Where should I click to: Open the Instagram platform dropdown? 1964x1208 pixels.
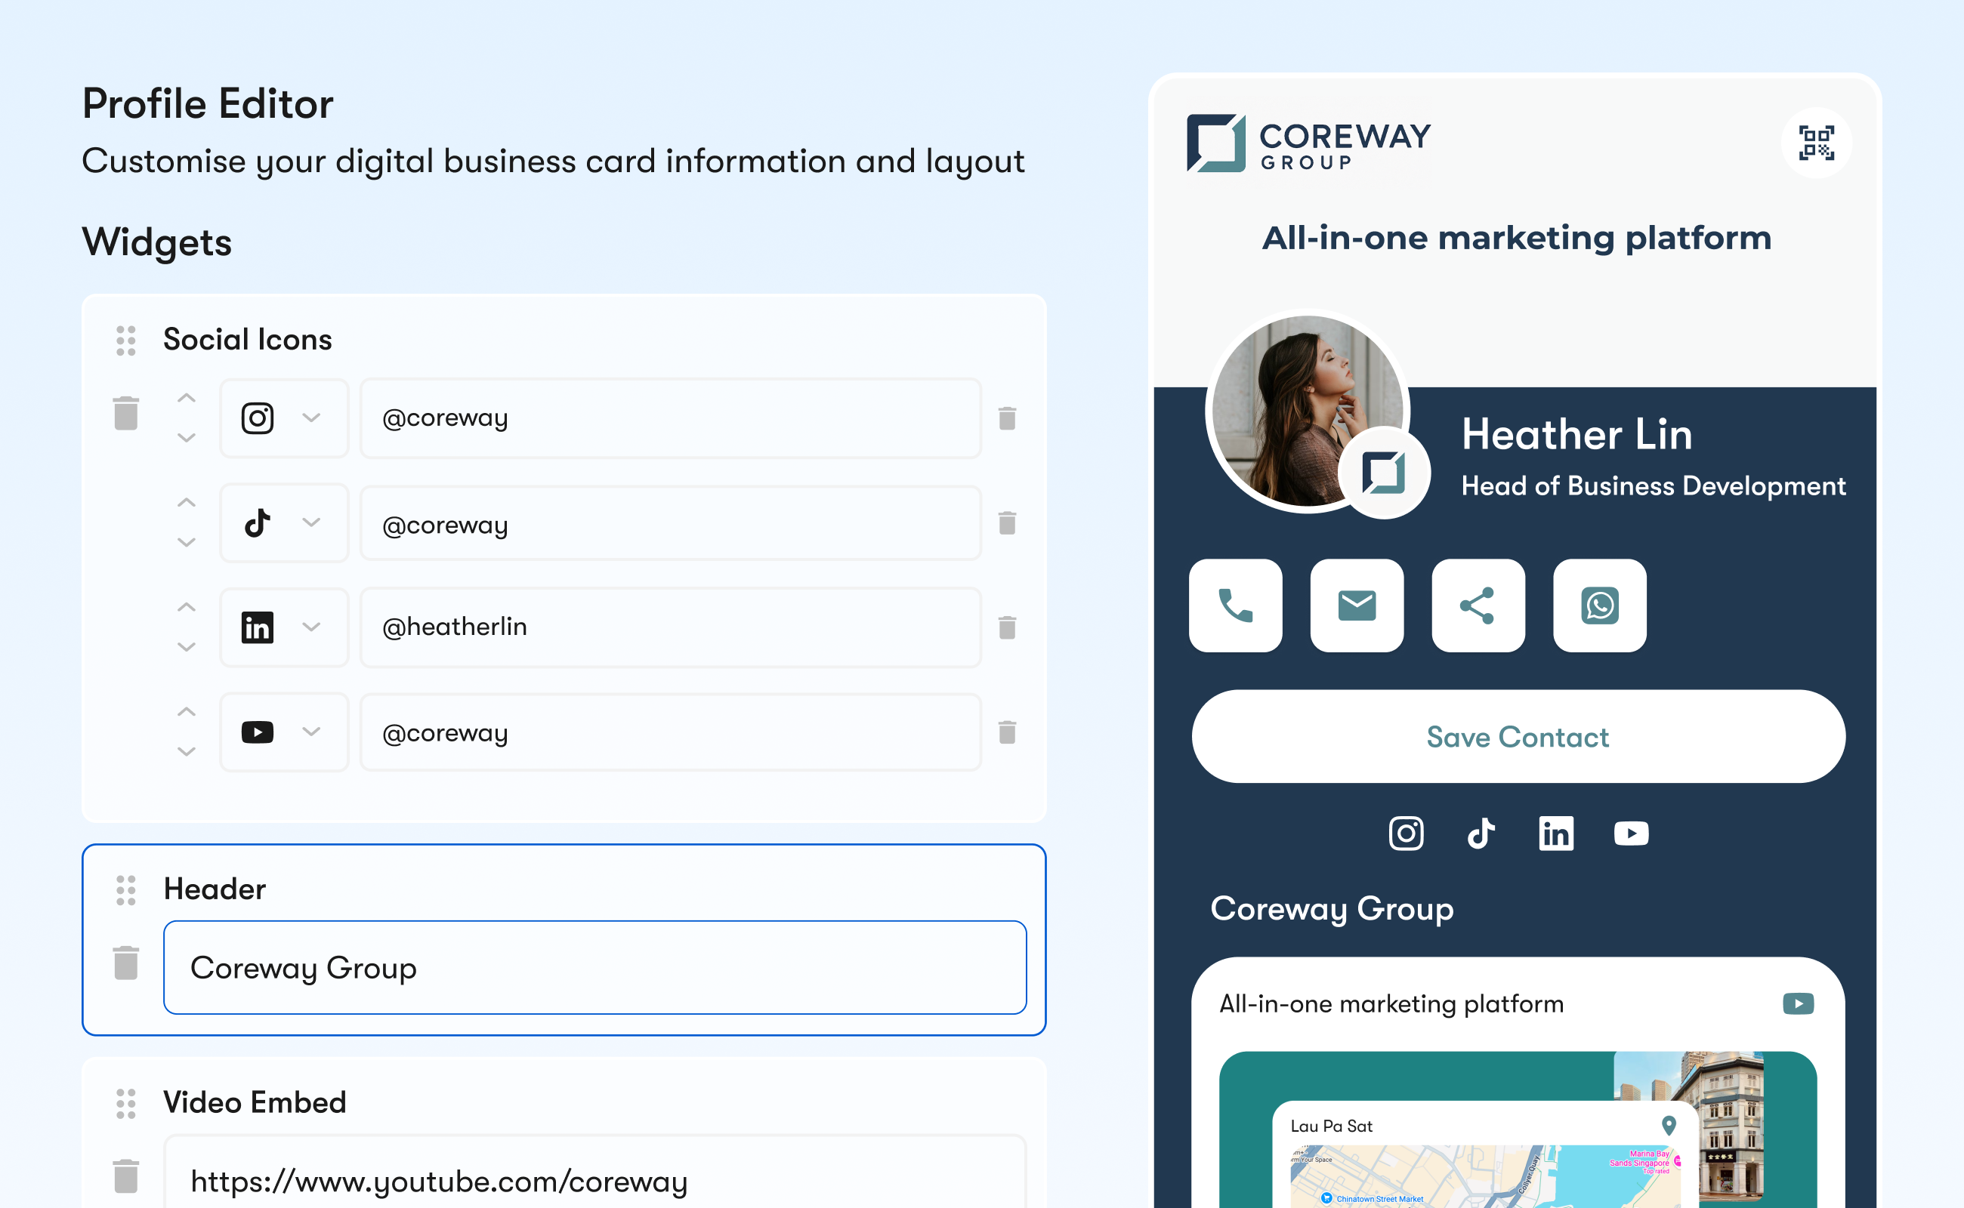[x=284, y=418]
